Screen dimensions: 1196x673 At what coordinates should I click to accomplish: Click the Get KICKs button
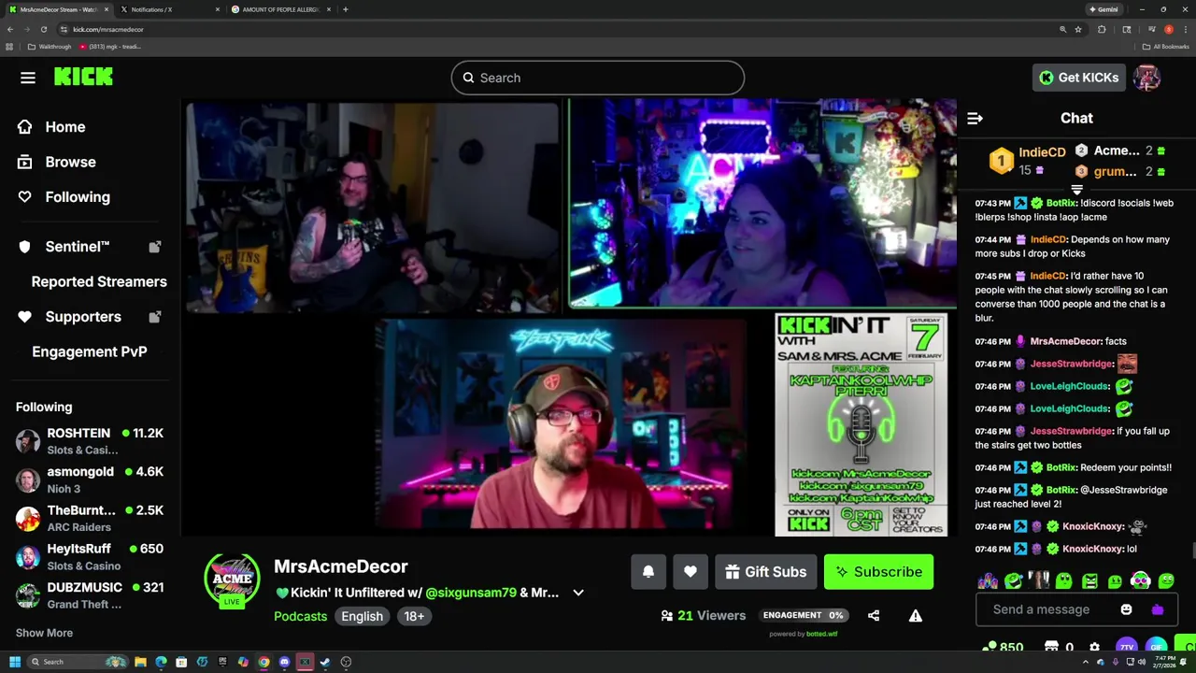click(x=1079, y=78)
